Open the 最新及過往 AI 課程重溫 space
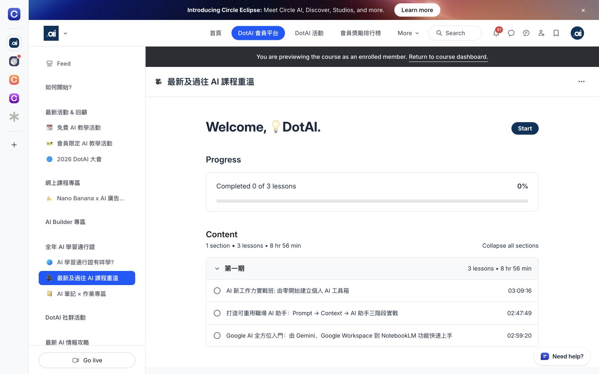The image size is (599, 374). click(x=87, y=278)
